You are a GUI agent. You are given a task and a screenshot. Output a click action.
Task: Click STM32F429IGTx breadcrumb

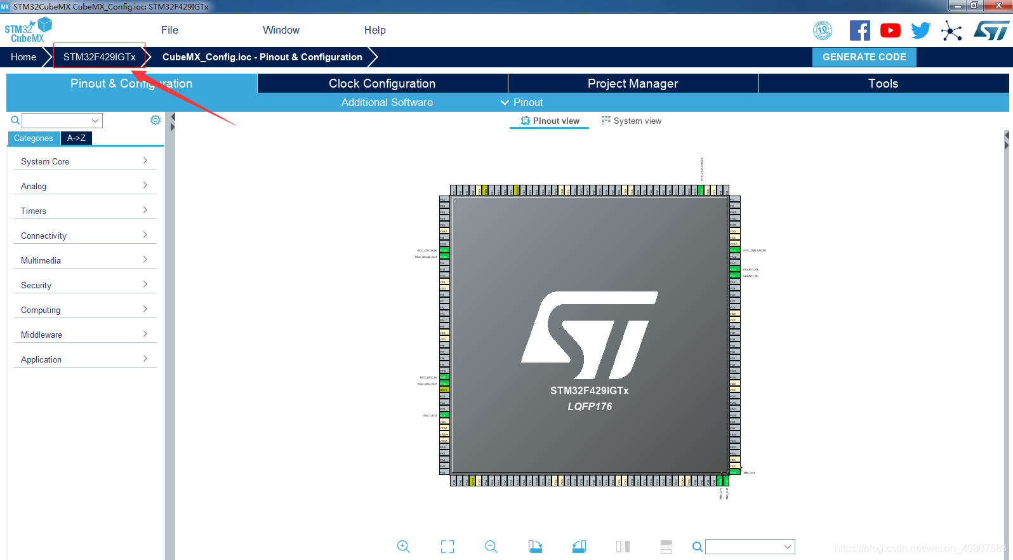pyautogui.click(x=99, y=57)
